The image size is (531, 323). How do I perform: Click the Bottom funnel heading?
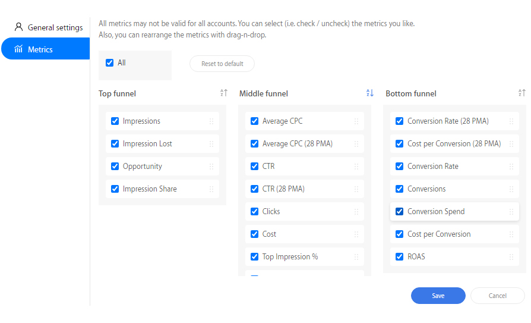point(411,93)
